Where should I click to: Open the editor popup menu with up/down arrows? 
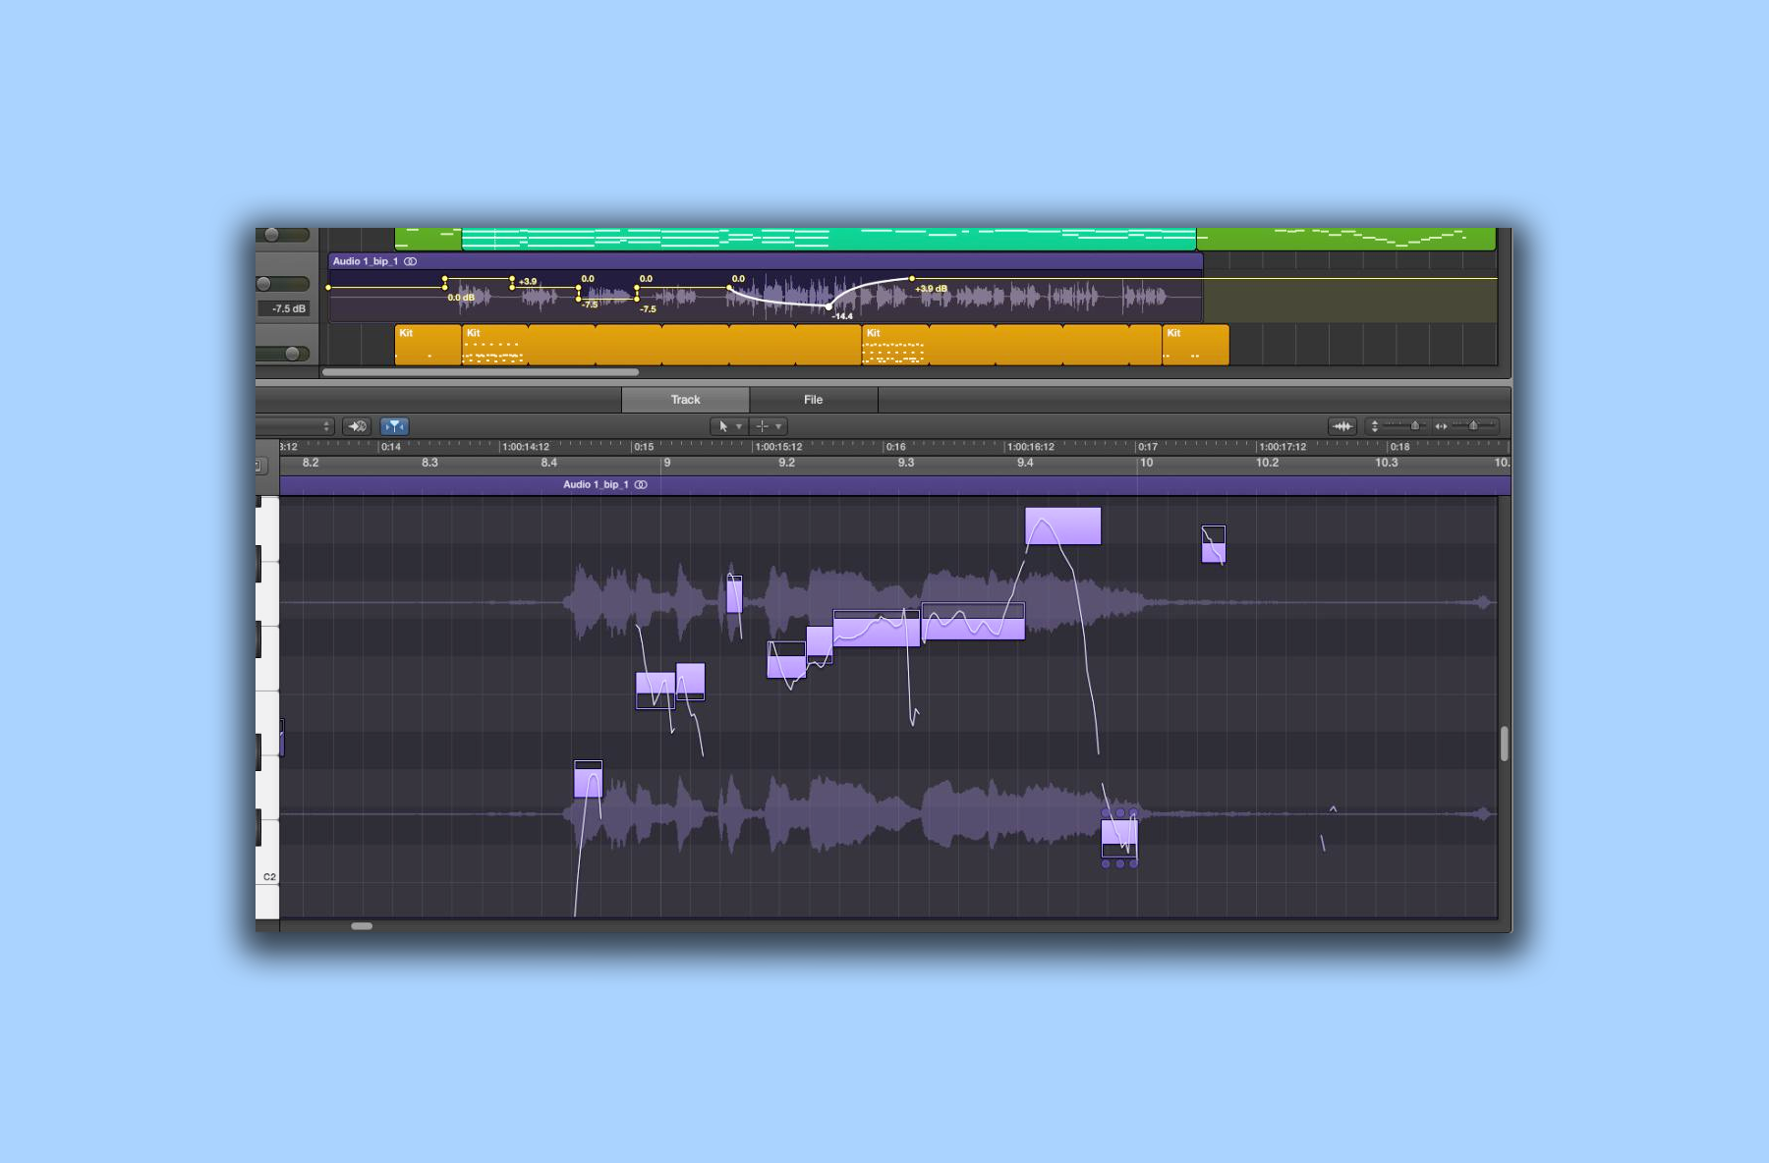point(295,426)
